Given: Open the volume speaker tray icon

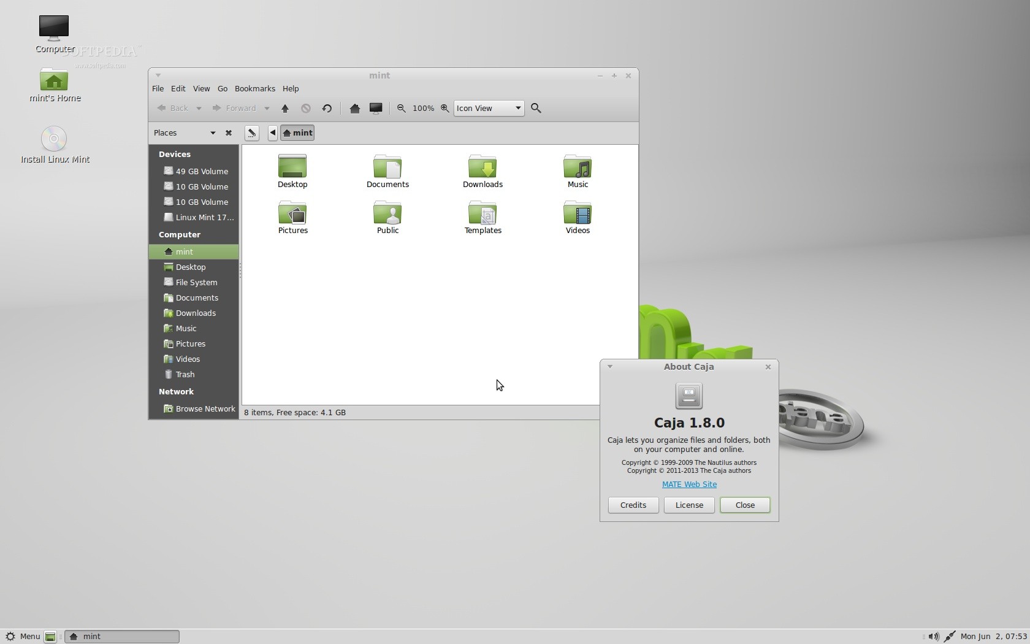Looking at the screenshot, I should [x=933, y=637].
